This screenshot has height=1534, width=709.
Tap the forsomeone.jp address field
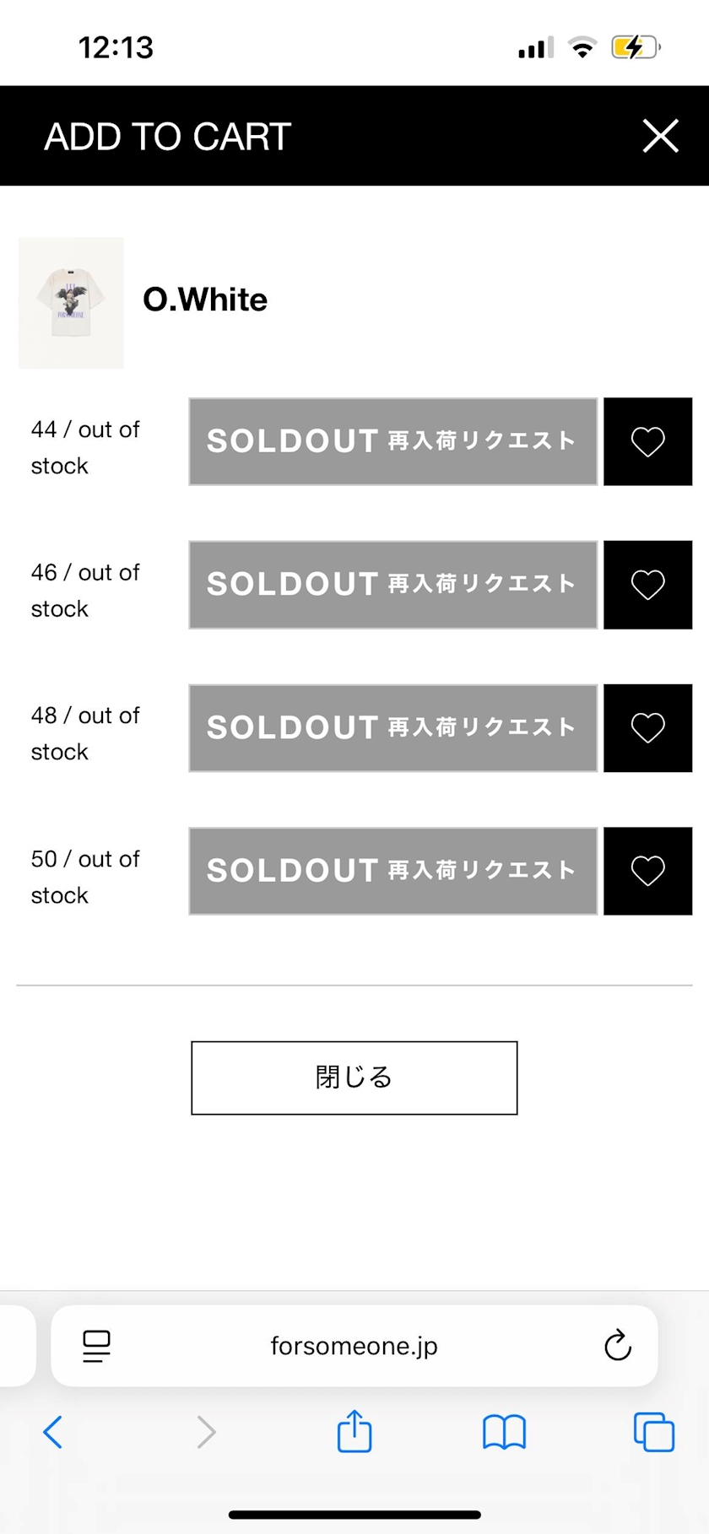coord(354,1346)
